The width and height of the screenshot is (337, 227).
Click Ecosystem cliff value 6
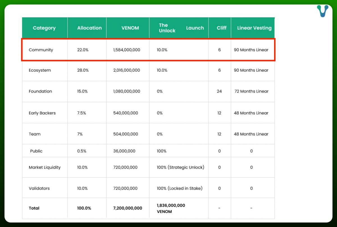point(219,70)
